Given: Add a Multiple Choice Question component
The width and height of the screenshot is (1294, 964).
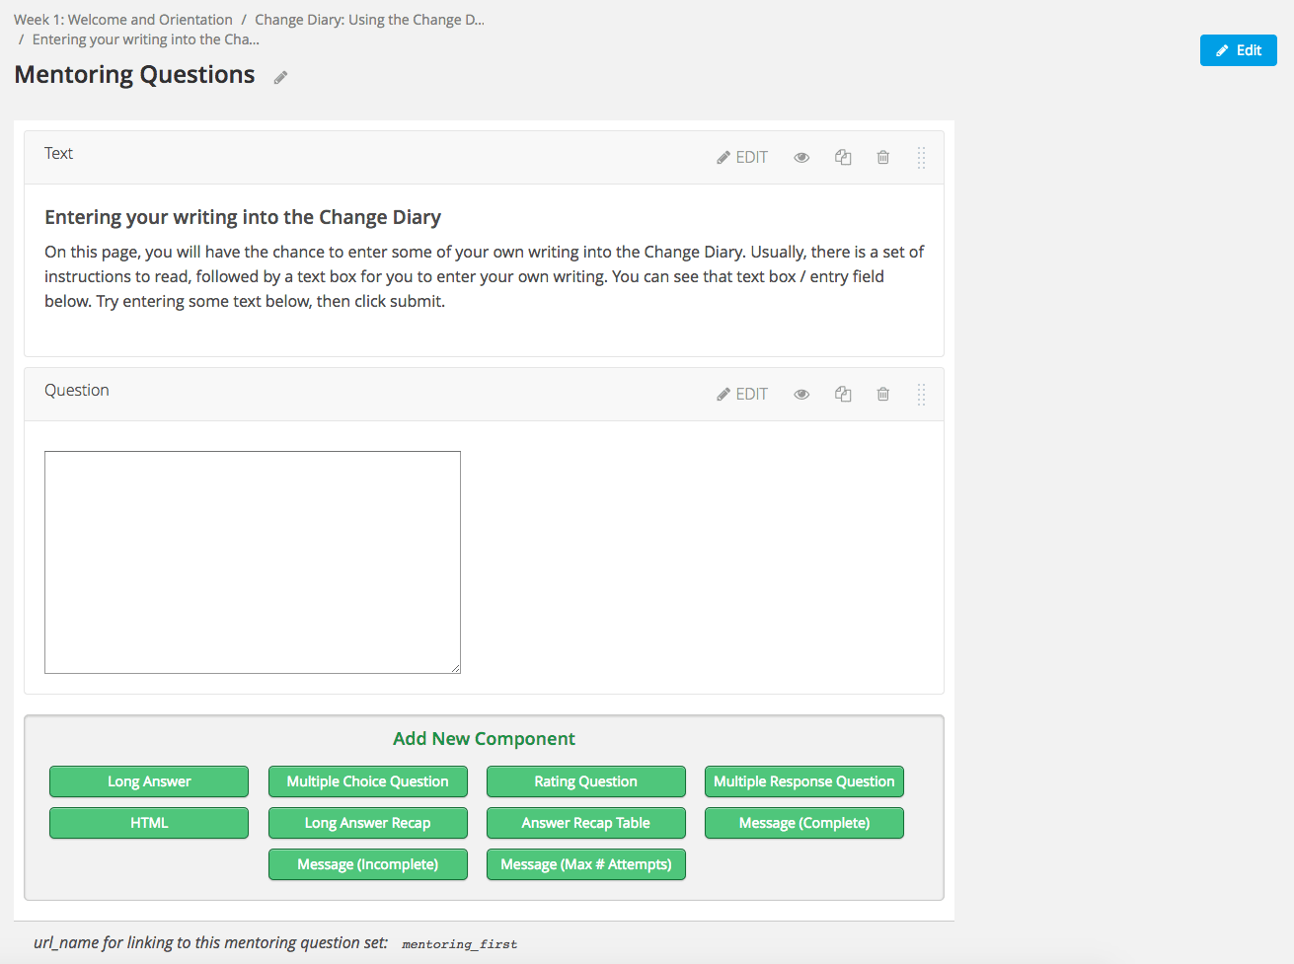Looking at the screenshot, I should tap(367, 780).
